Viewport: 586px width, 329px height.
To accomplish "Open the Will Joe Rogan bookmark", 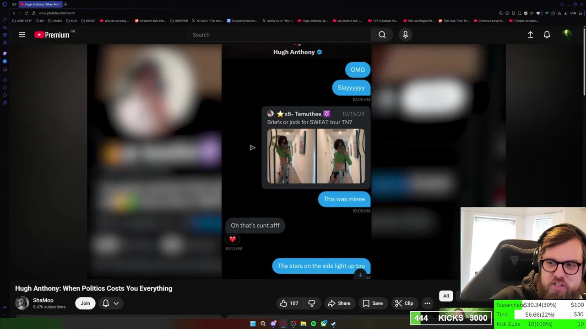I will [418, 21].
